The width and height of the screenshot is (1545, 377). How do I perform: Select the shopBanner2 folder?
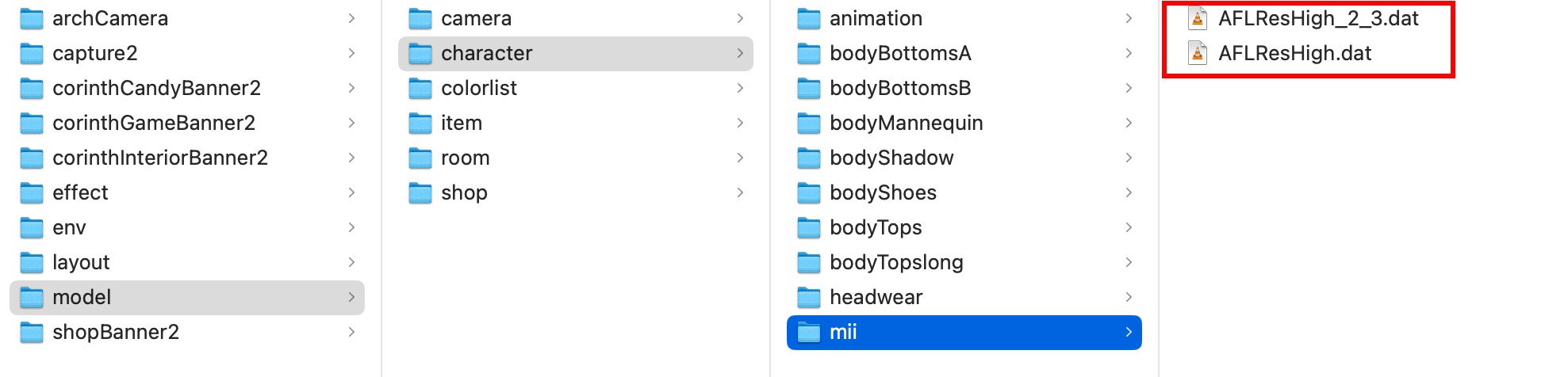tap(116, 332)
